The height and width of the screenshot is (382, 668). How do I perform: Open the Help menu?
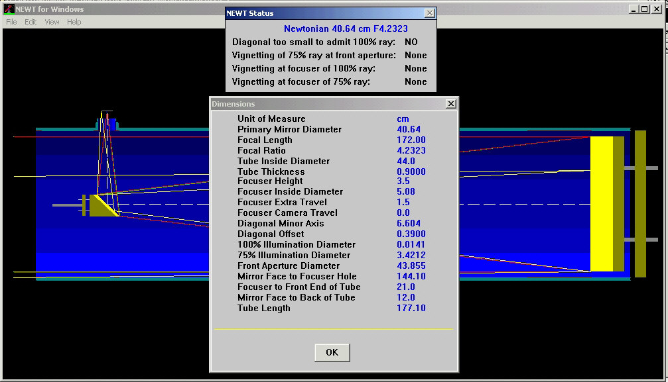coord(74,22)
